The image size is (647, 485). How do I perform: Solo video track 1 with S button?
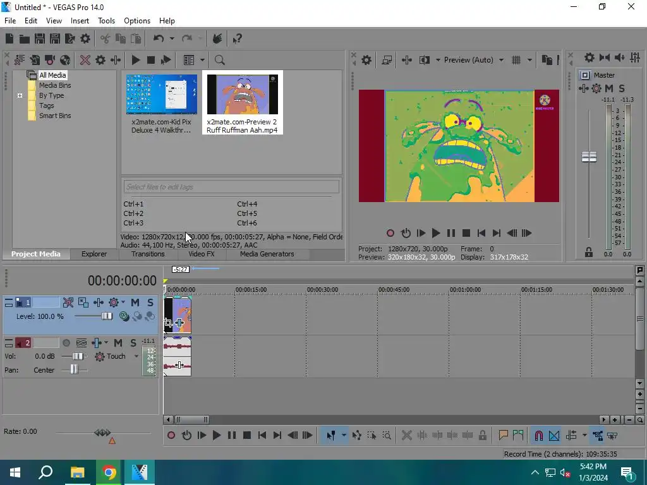(x=150, y=302)
